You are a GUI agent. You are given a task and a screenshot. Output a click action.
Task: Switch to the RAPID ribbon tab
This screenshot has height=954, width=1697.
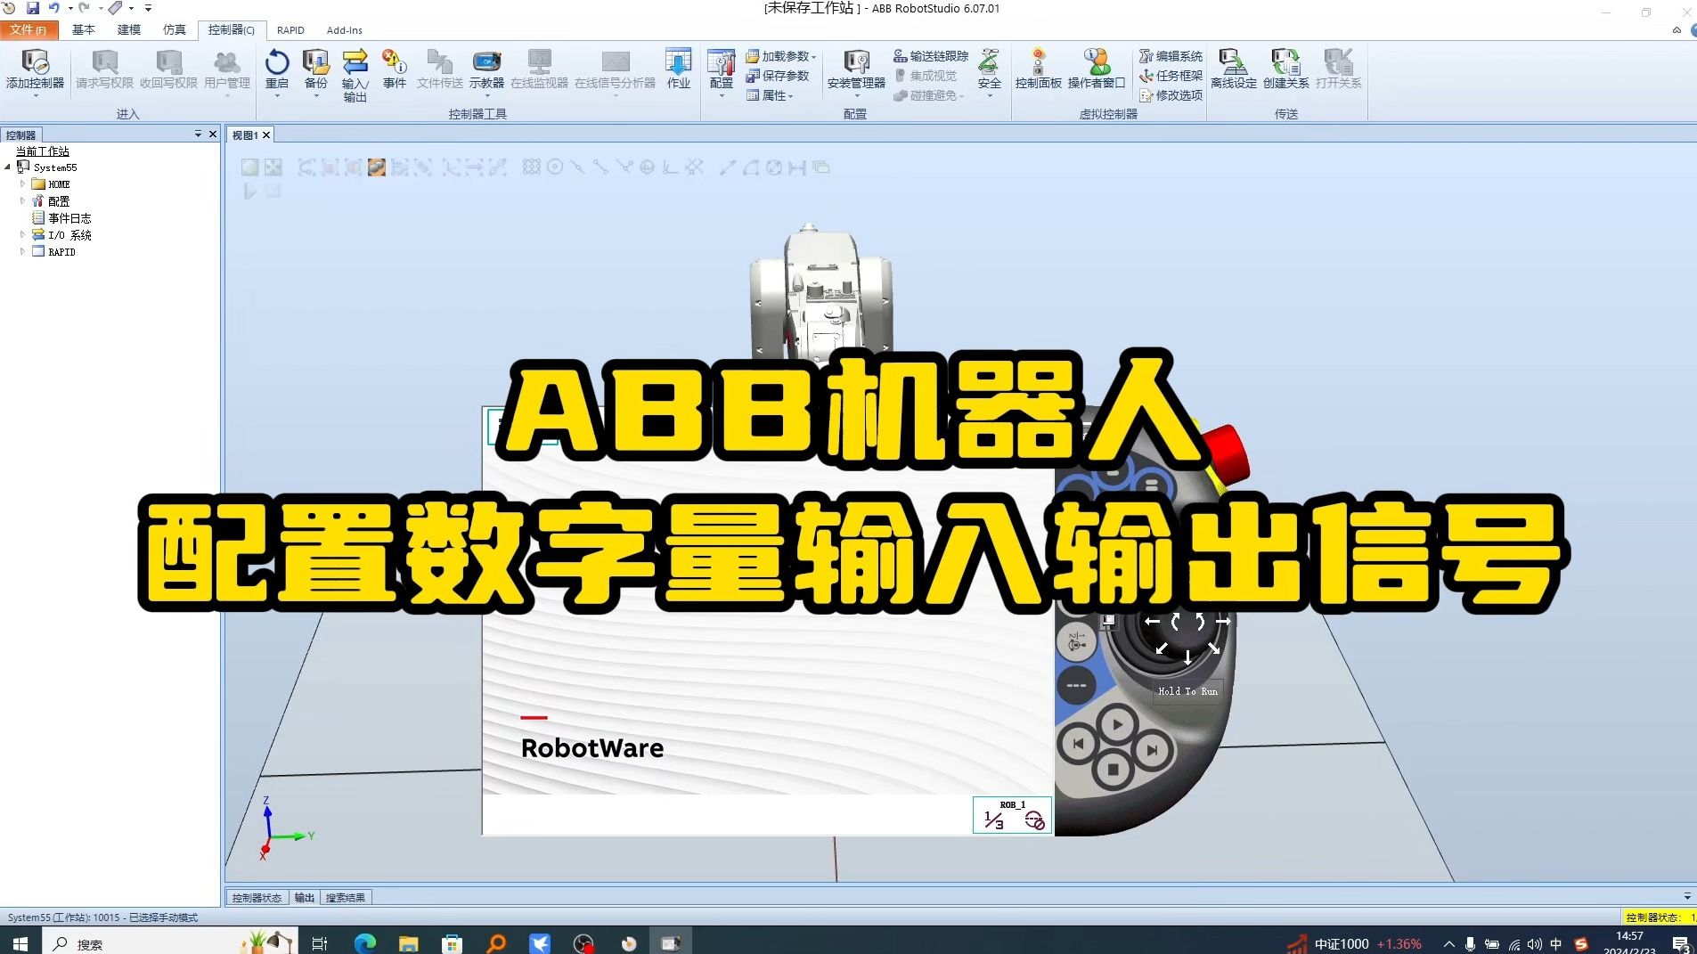[x=290, y=29]
